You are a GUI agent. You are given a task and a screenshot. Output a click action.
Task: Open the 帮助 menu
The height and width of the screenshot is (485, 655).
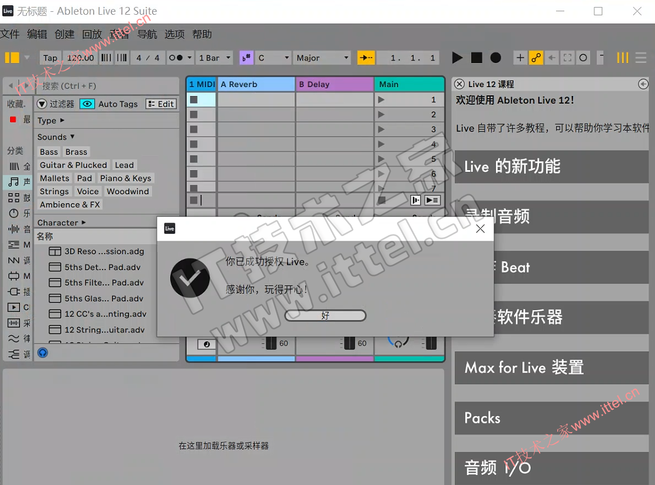[202, 34]
